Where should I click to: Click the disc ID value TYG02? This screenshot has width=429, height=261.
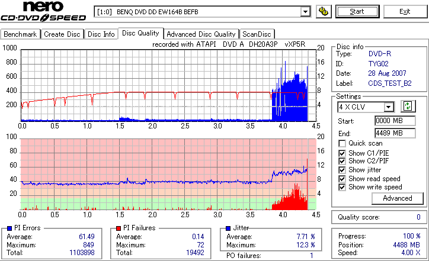click(379, 64)
